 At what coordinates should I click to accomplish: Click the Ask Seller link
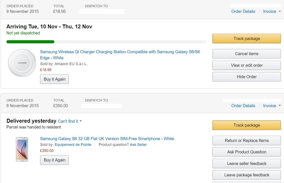[138, 144]
